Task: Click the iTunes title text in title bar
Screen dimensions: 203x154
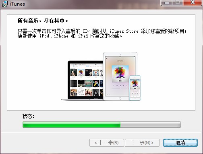Action: pos(17,4)
